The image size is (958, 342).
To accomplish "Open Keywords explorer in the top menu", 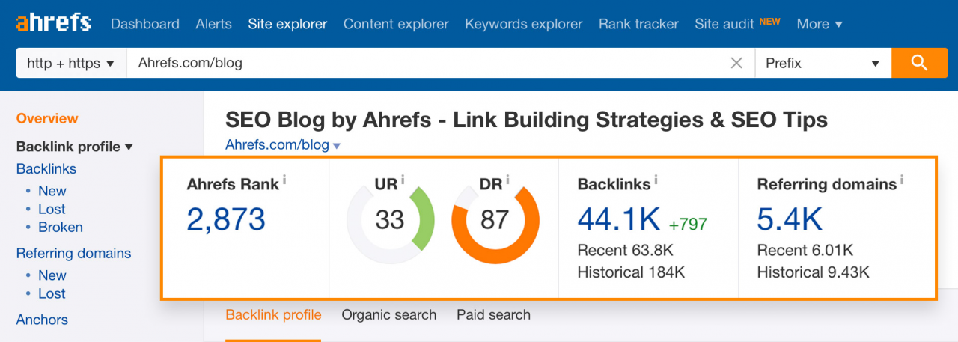I will pyautogui.click(x=524, y=24).
